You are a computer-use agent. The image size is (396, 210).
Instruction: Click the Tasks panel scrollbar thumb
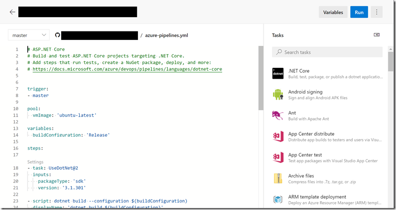click(391, 62)
